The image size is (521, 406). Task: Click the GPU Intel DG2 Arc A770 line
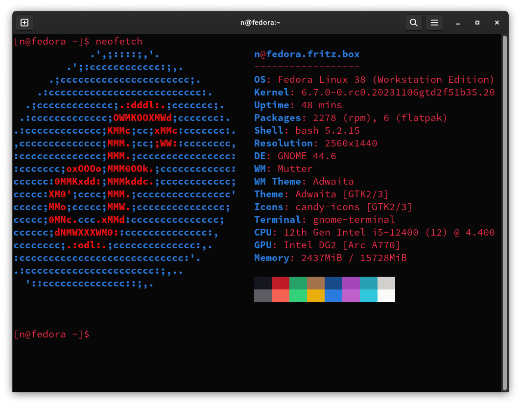tap(327, 245)
